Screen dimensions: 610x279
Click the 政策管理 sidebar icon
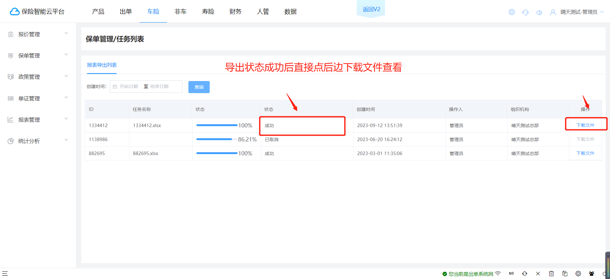click(10, 77)
